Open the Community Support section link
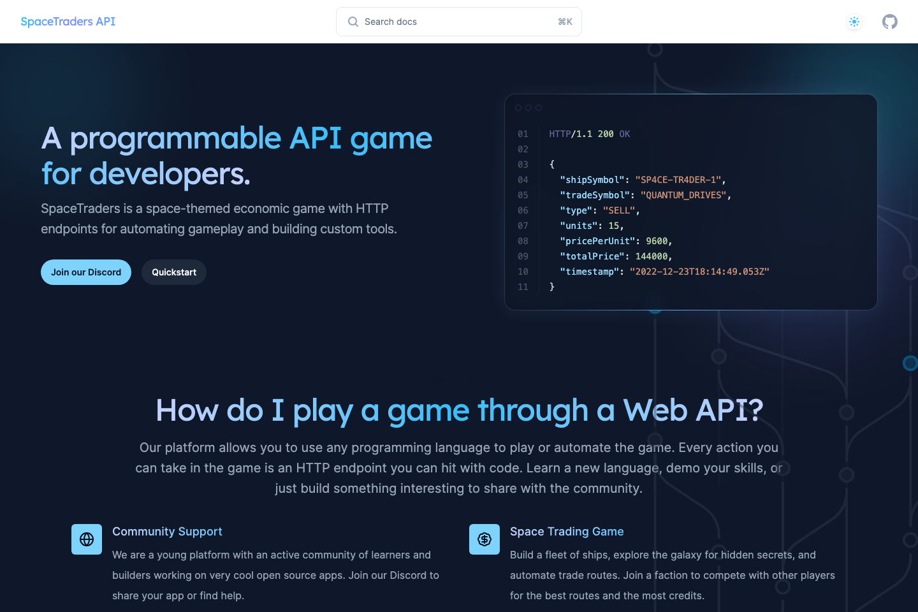918x612 pixels. coord(167,531)
